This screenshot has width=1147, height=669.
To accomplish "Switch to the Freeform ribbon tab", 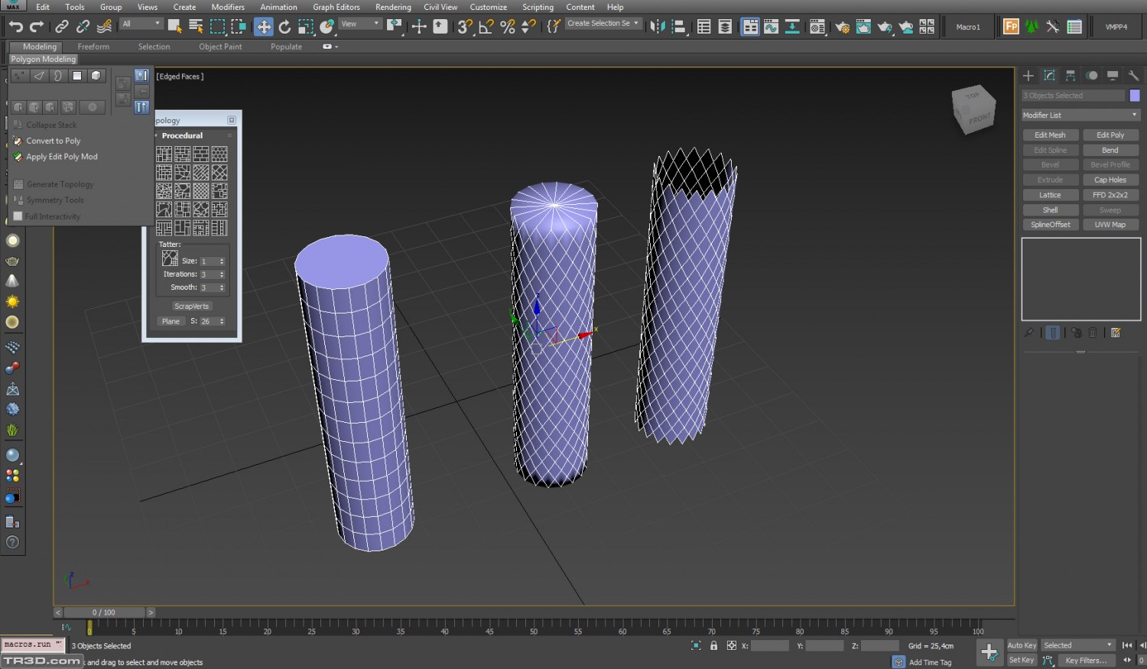I will [x=93, y=47].
